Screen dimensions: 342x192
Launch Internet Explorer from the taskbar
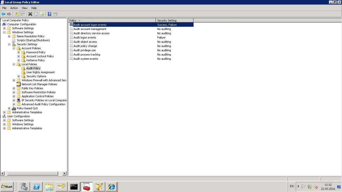pos(112,187)
